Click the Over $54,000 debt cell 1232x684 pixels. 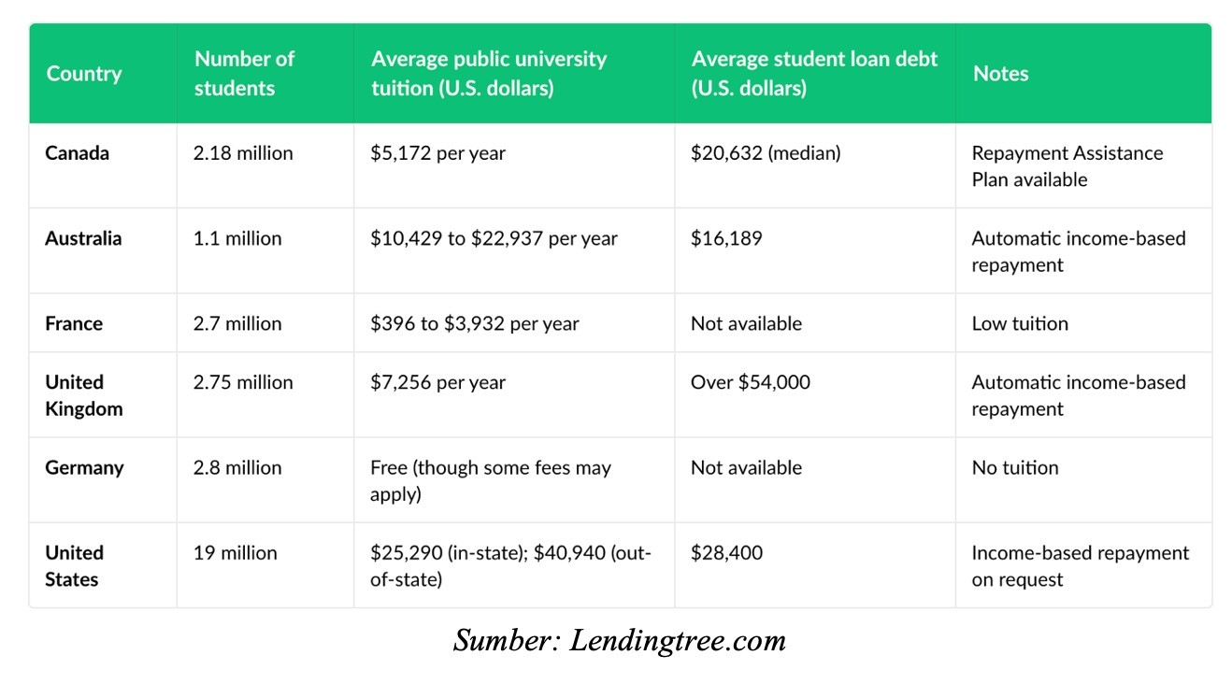tap(751, 381)
